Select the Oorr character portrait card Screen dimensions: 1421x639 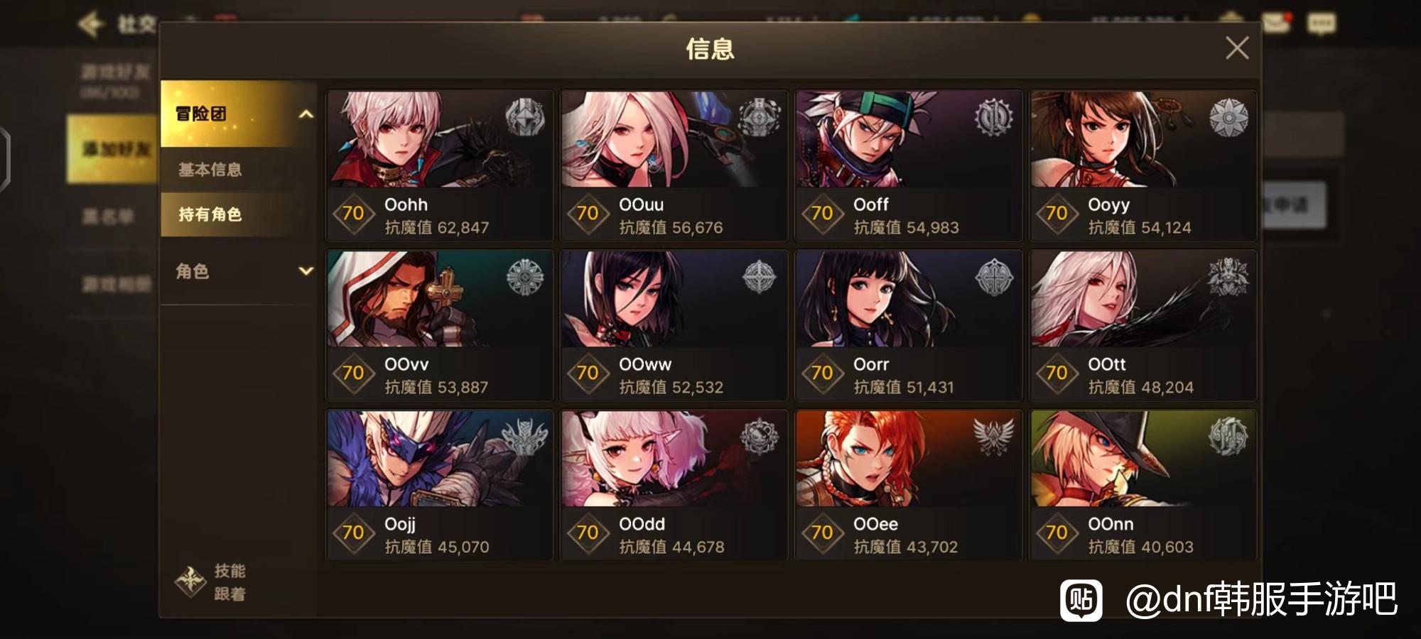[x=908, y=325]
